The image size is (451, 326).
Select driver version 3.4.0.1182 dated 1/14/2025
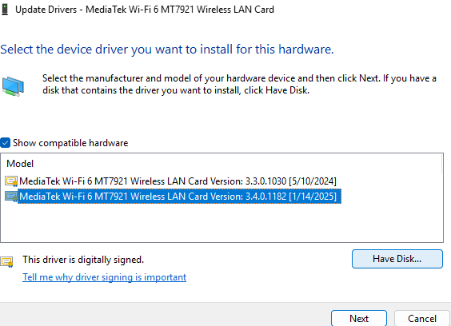tap(180, 197)
